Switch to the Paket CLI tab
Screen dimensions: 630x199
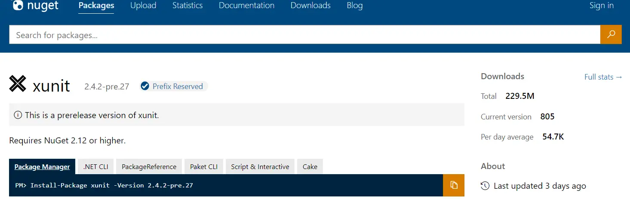204,167
